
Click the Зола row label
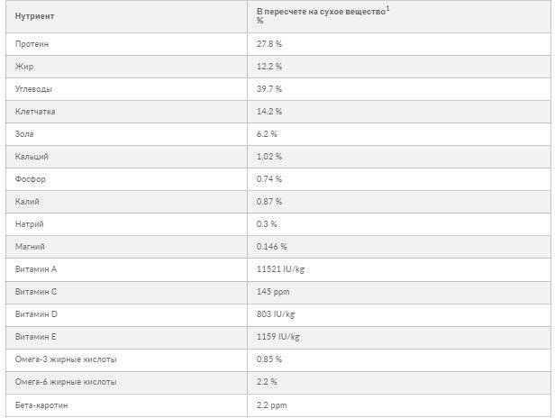24,134
